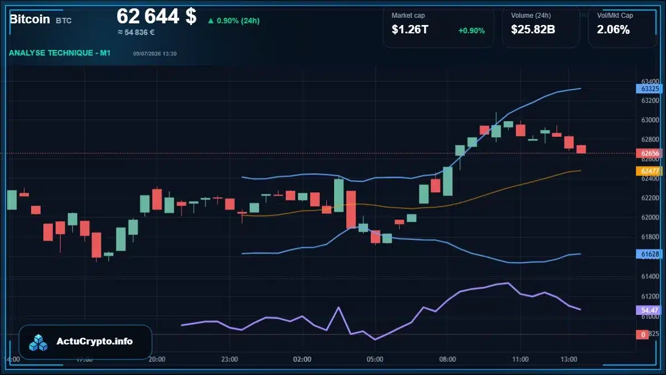Viewport: 666px width, 375px height.
Task: Click the 63000 price axis label
Action: 650,120
